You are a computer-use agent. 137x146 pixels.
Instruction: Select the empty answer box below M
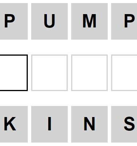pyautogui.click(x=89, y=73)
